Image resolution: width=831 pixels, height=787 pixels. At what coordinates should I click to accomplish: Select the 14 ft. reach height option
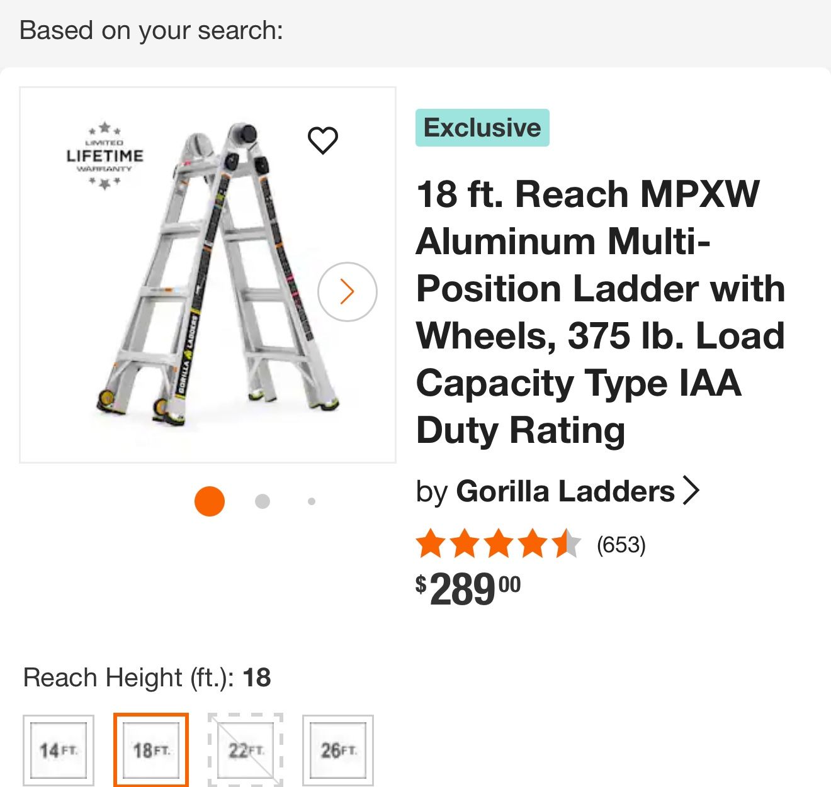pos(59,750)
